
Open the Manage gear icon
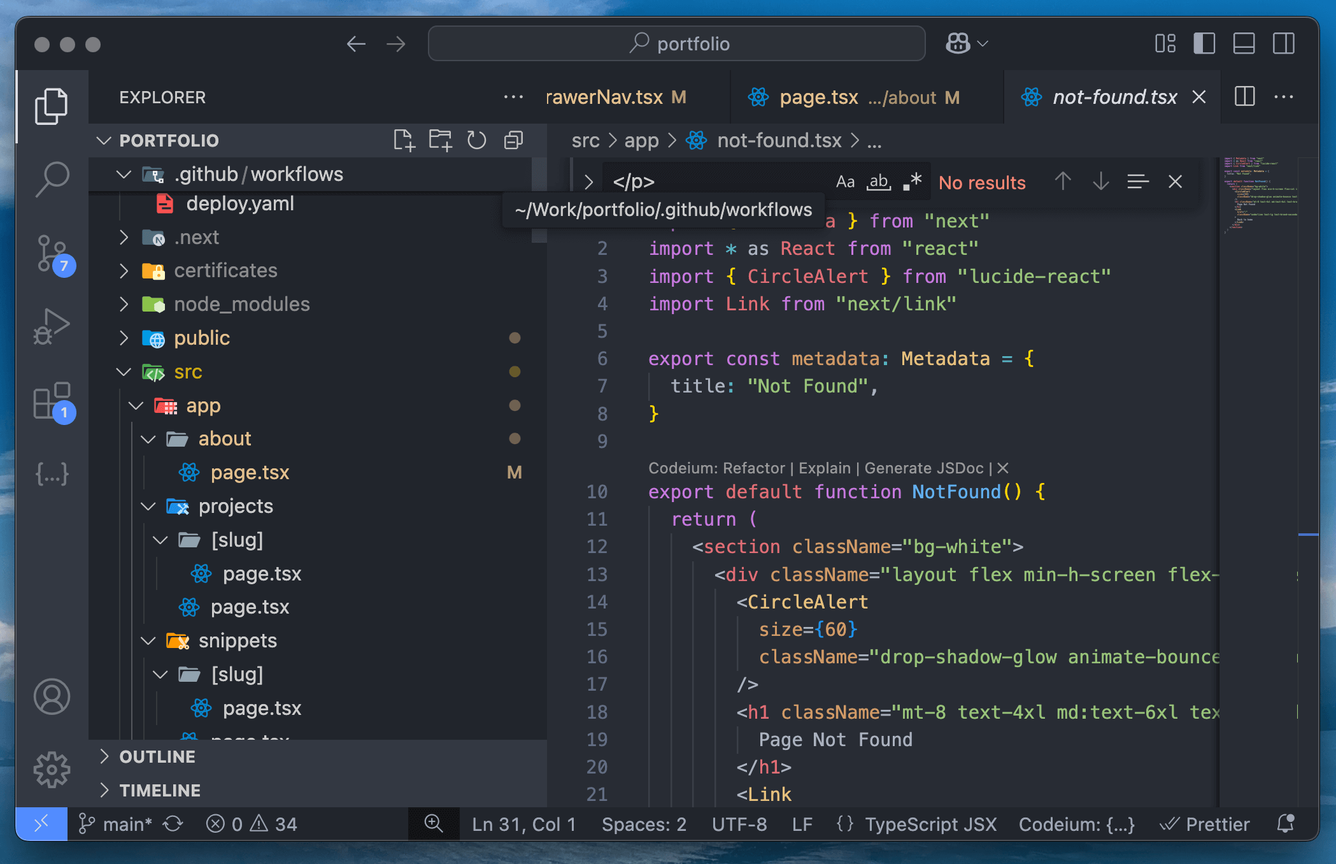52,770
